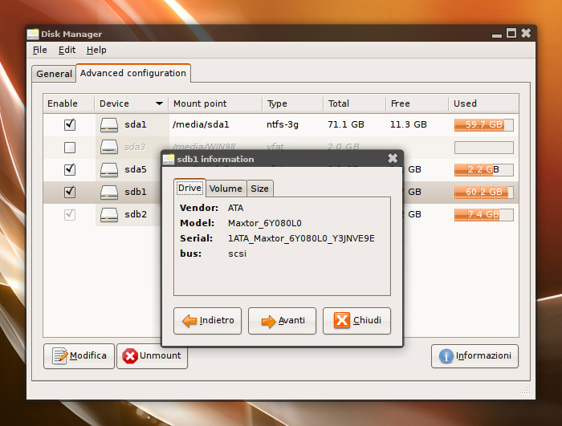The image size is (562, 426).
Task: Click the greyed-out sda3 drive icon
Action: tap(109, 147)
